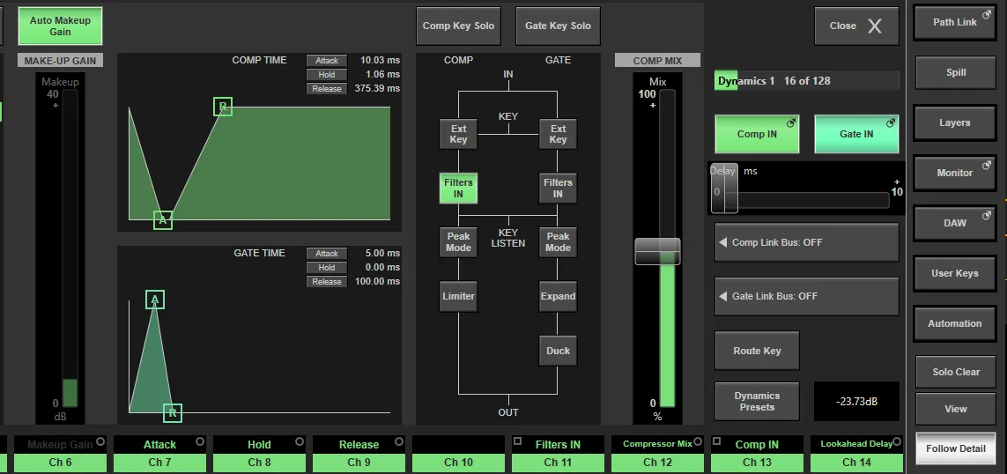Open Layers menu
1007x474 pixels.
(955, 122)
